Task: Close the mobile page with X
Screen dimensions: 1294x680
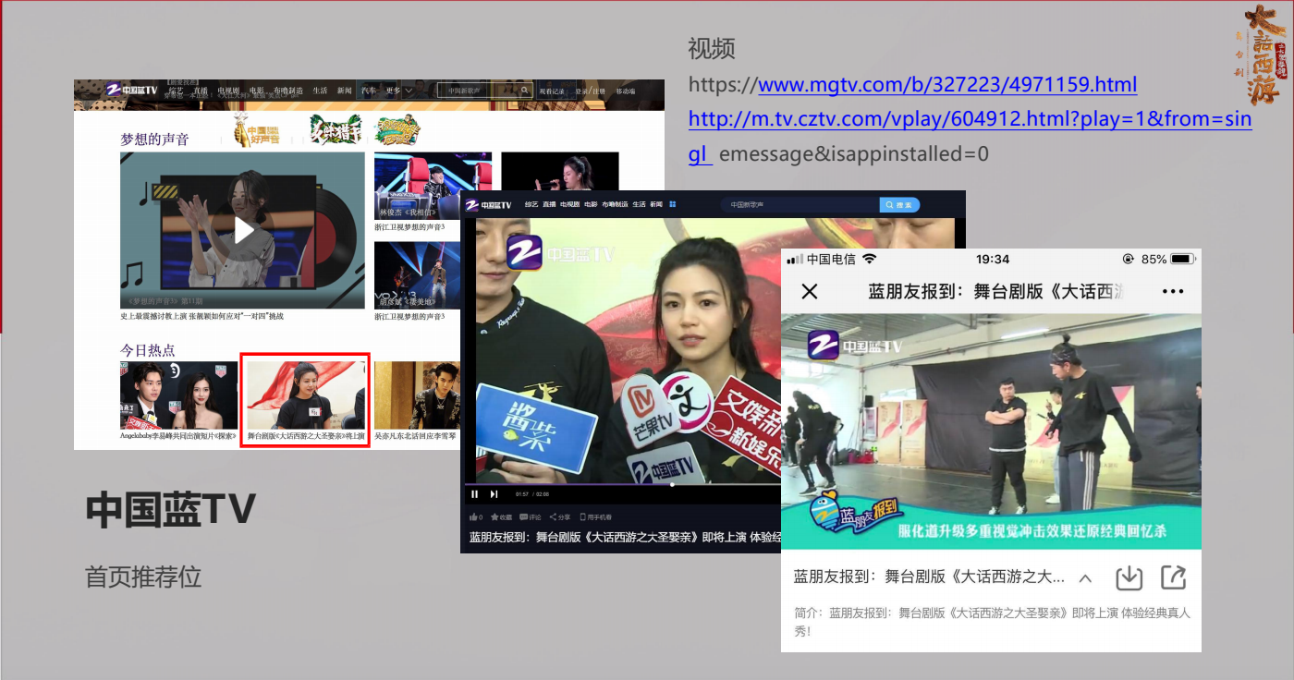Action: 810,292
